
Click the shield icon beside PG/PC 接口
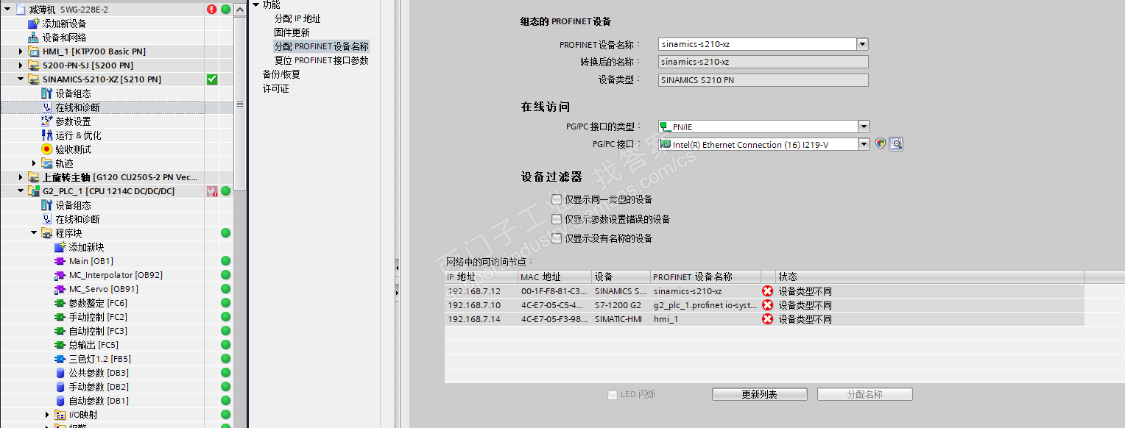point(881,144)
